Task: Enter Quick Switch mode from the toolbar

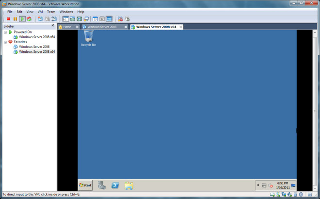Action: pyautogui.click(x=72, y=19)
